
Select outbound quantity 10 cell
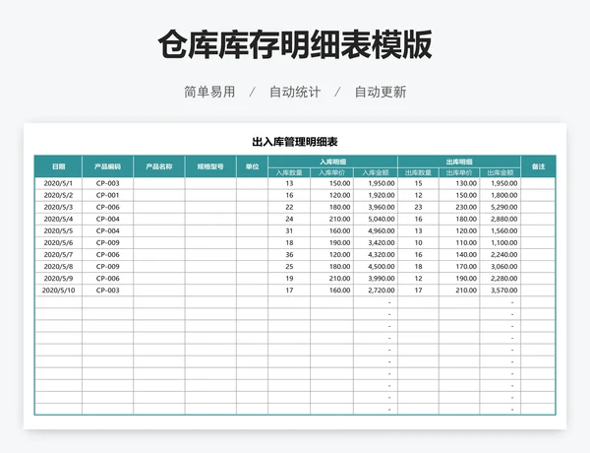pos(418,242)
